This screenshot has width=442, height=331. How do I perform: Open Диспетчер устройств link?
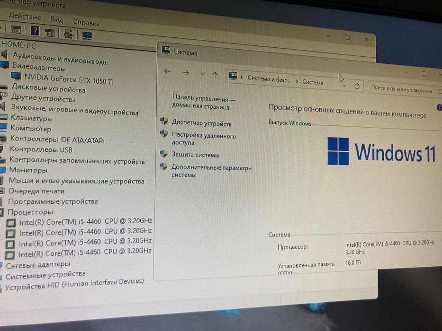pyautogui.click(x=201, y=123)
